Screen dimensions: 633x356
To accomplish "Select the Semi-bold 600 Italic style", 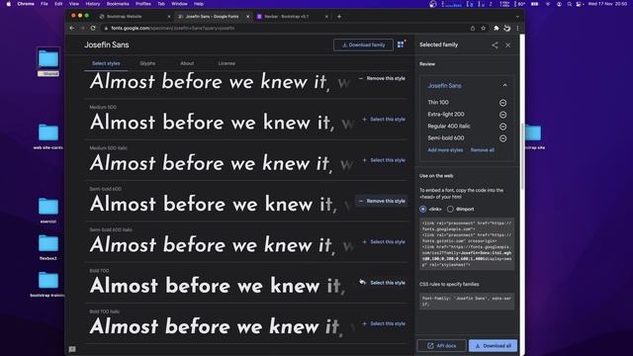I will coord(384,241).
